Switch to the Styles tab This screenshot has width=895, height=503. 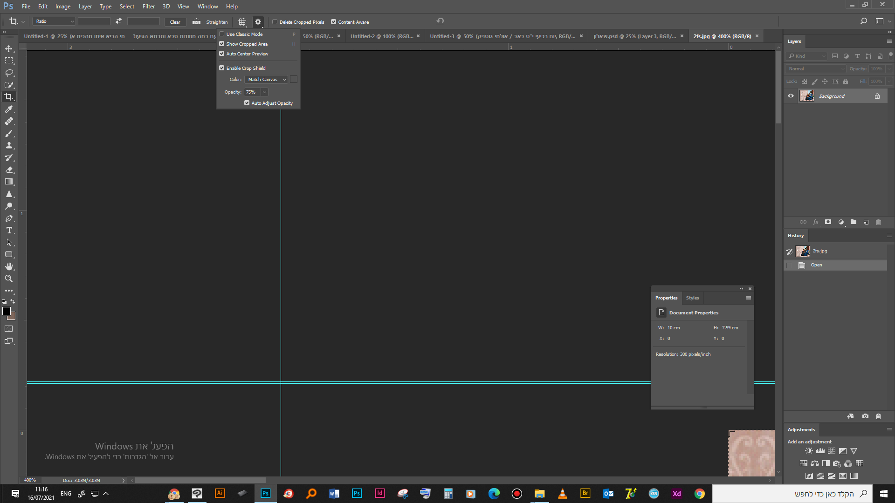tap(692, 298)
